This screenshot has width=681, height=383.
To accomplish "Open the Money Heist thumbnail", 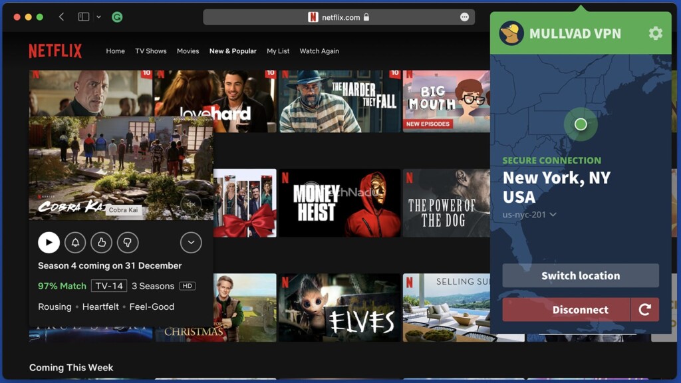I will coord(339,203).
